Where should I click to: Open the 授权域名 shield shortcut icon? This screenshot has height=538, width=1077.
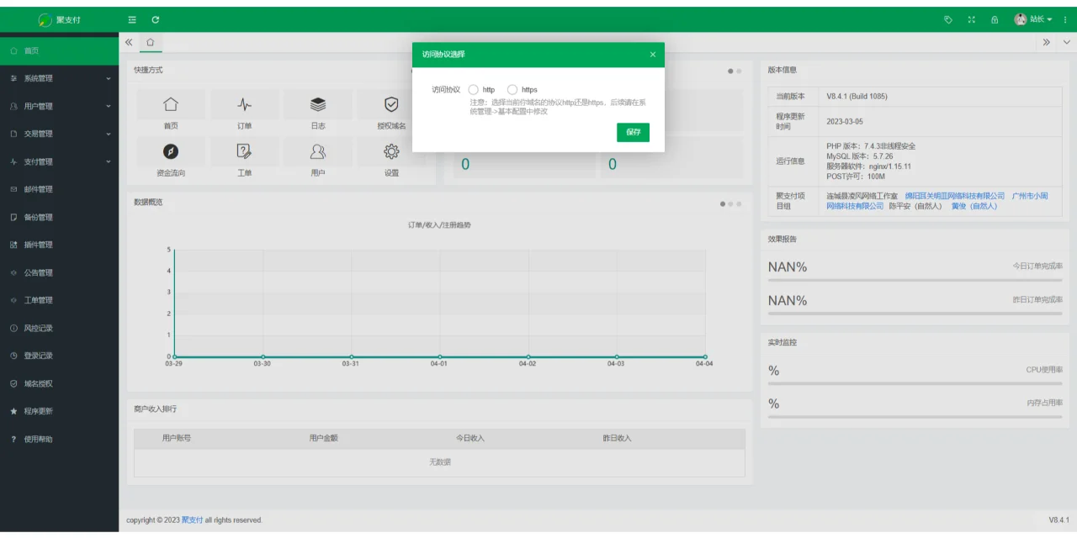[391, 104]
